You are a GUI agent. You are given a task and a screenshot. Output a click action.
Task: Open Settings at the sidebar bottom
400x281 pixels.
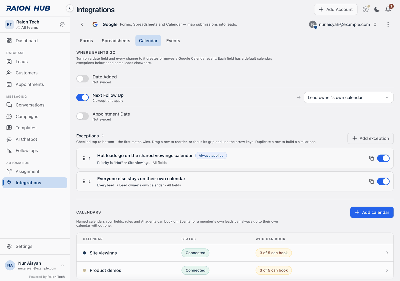click(x=35, y=247)
